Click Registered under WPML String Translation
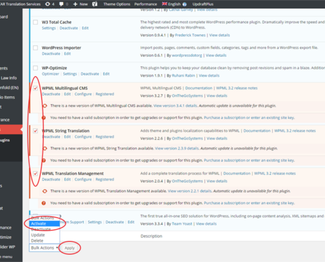The image size is (325, 262). click(105, 137)
